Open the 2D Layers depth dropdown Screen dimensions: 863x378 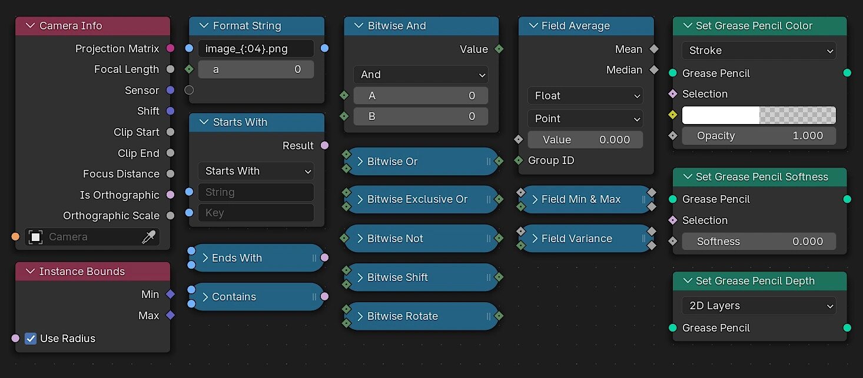pyautogui.click(x=759, y=306)
